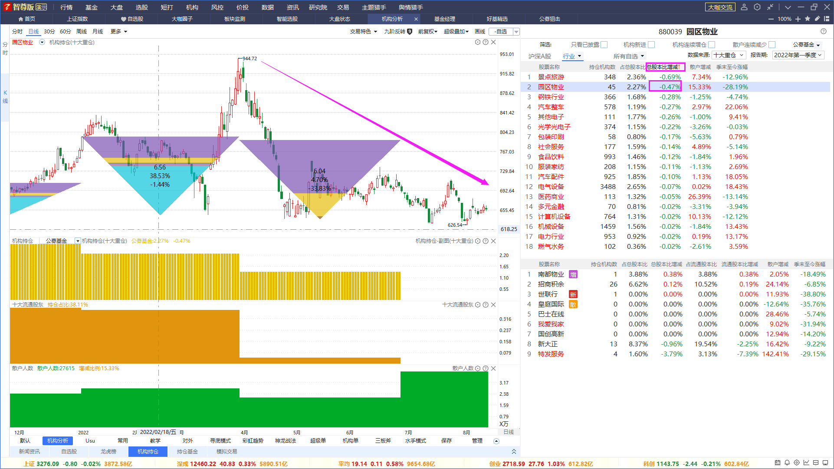Toggle the layout panel icon at top right
Screen dimensions: 834x469
pos(827,19)
